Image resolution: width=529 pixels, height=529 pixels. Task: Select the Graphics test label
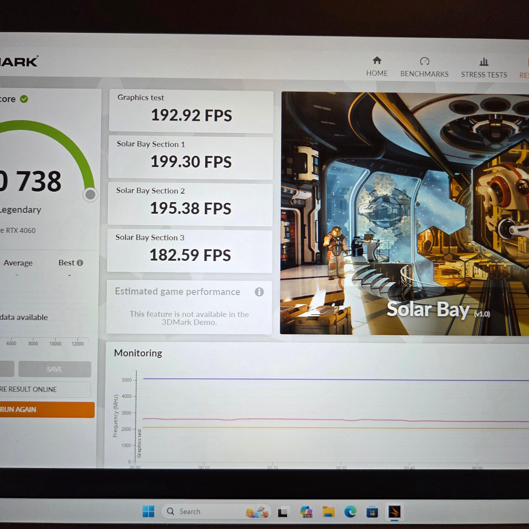[x=141, y=97]
